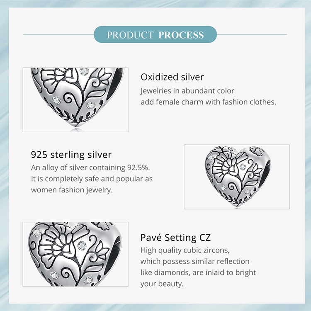Click the "Jewelries in abundant color" text line

pyautogui.click(x=187, y=90)
